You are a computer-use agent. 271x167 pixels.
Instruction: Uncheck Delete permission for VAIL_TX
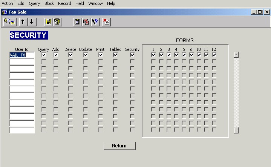point(70,55)
